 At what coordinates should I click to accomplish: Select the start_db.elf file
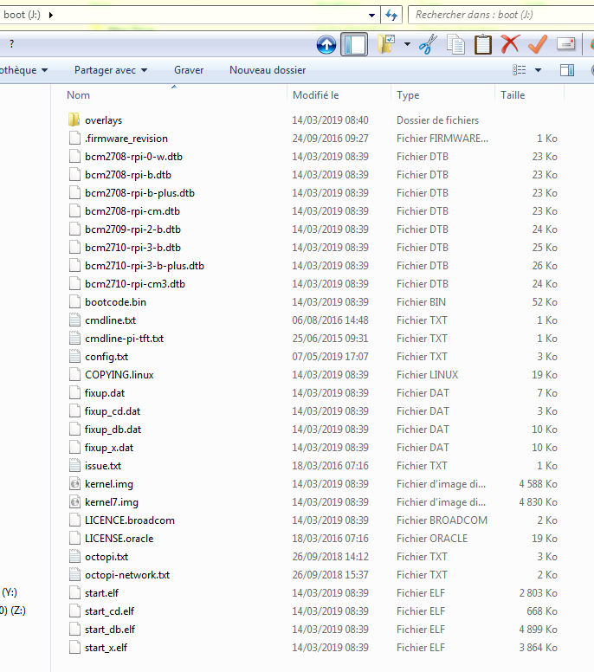coord(110,630)
